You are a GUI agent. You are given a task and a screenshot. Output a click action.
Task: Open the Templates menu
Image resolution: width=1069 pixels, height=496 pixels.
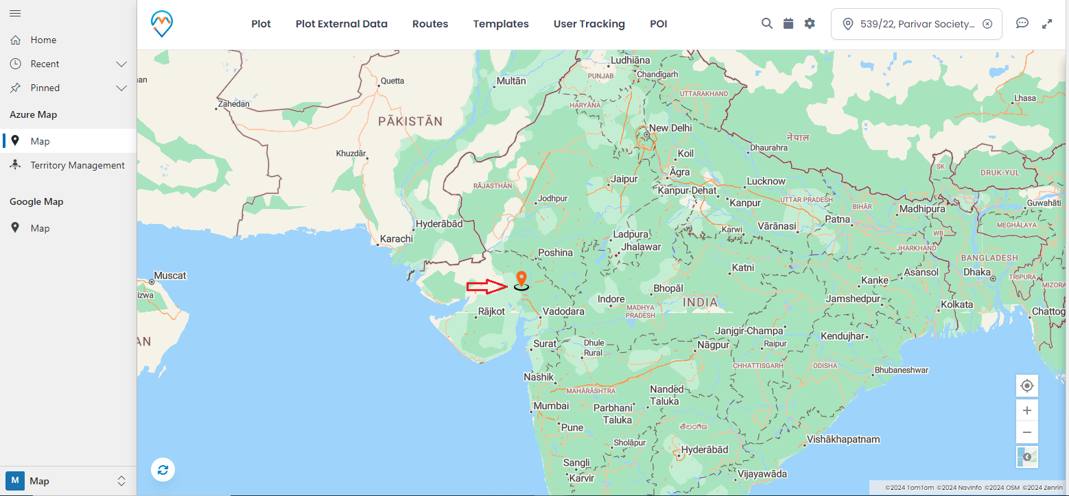point(501,24)
